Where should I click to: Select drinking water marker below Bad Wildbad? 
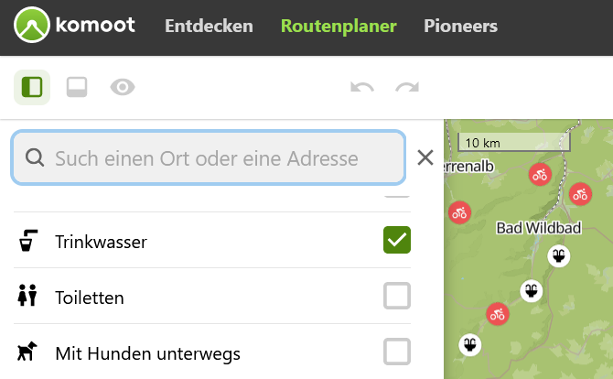[557, 255]
